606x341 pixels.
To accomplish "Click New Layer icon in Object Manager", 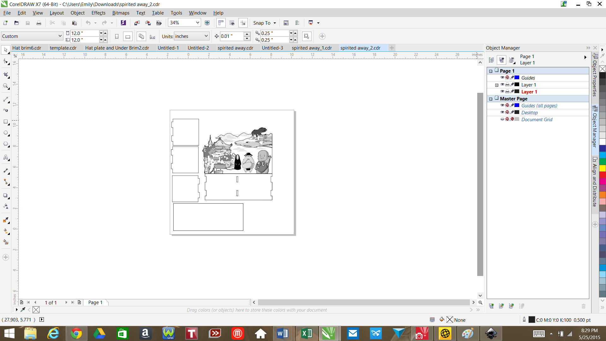I will [491, 306].
